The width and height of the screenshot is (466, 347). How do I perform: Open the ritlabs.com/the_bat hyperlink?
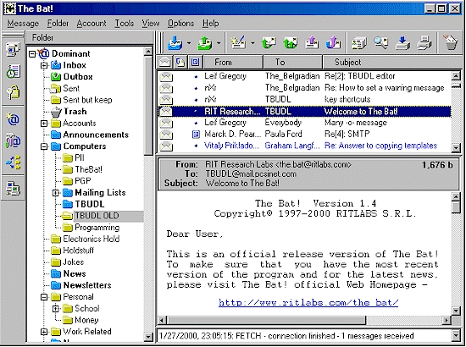tap(308, 302)
